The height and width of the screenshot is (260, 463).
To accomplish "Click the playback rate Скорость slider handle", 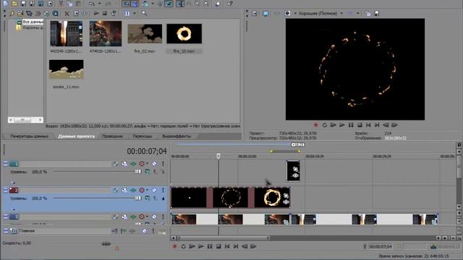I will (x=106, y=244).
